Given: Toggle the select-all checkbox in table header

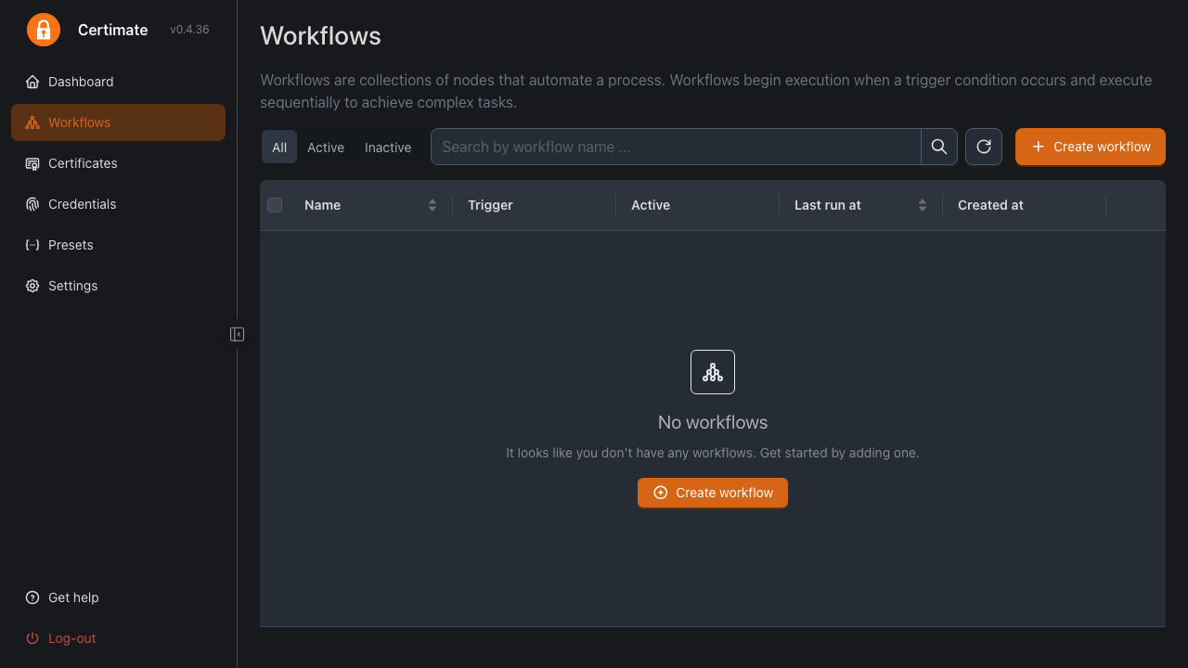Looking at the screenshot, I should 275,205.
